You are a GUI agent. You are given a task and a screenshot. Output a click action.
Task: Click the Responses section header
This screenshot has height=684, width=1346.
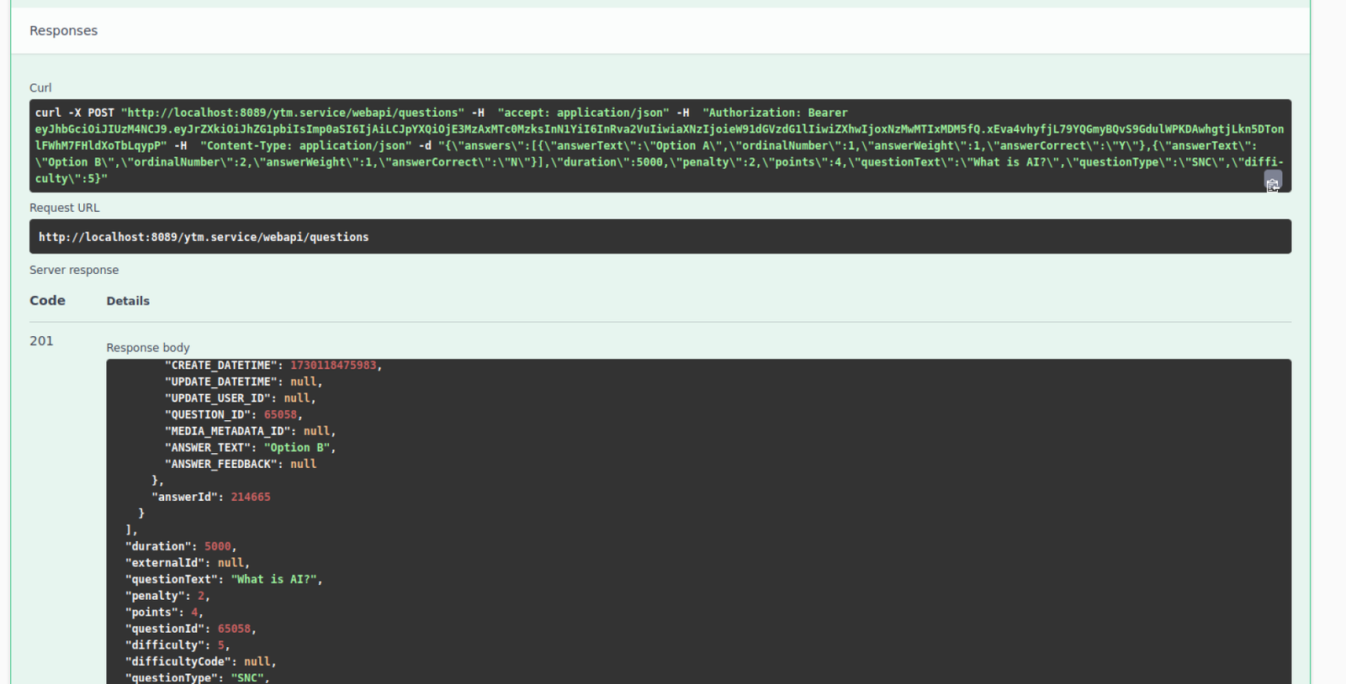point(63,31)
